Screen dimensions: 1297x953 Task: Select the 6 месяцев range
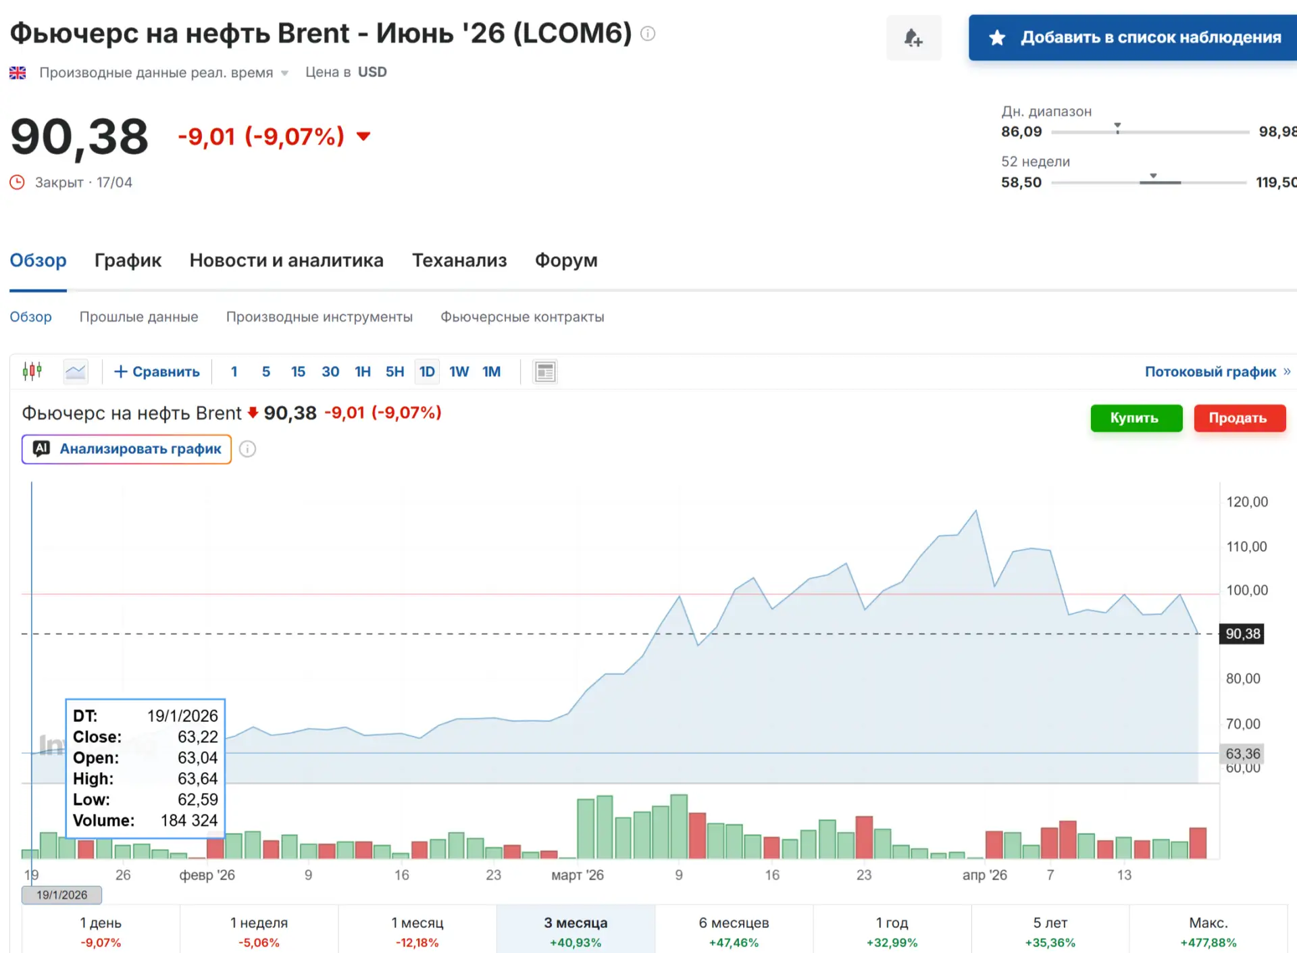734,931
